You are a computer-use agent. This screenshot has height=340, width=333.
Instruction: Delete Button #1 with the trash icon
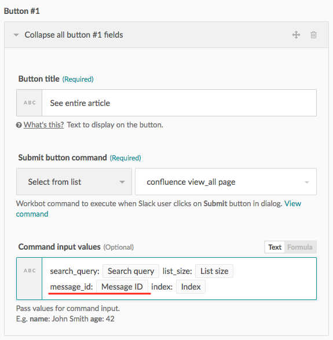(x=313, y=35)
